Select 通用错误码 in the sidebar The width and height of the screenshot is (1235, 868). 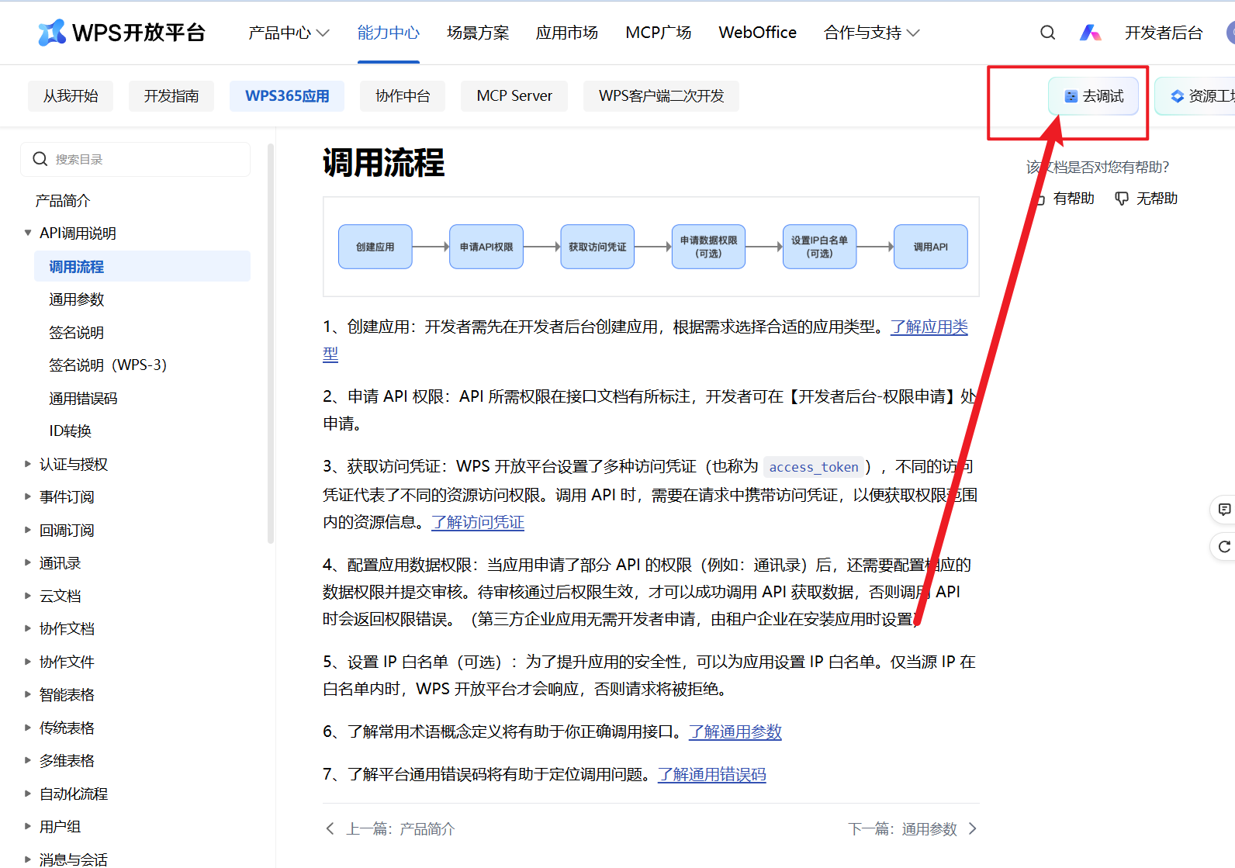[83, 399]
